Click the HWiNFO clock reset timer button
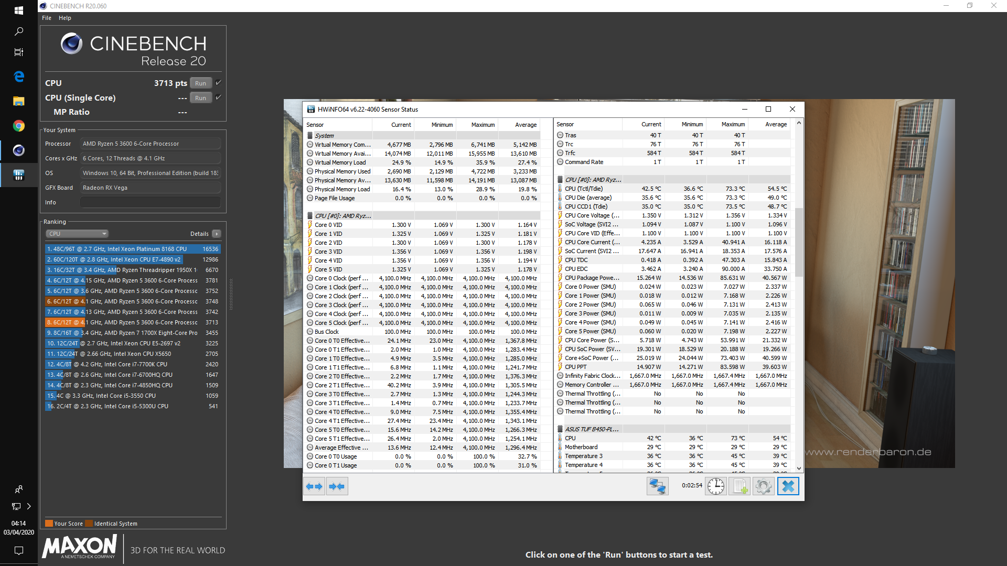Image resolution: width=1007 pixels, height=566 pixels. (x=716, y=486)
